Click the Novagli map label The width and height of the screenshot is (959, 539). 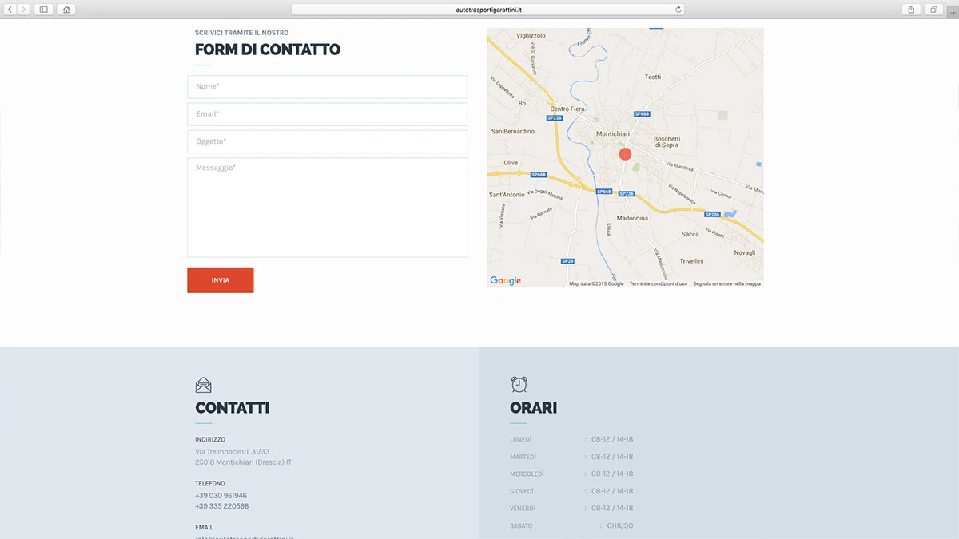(x=745, y=252)
